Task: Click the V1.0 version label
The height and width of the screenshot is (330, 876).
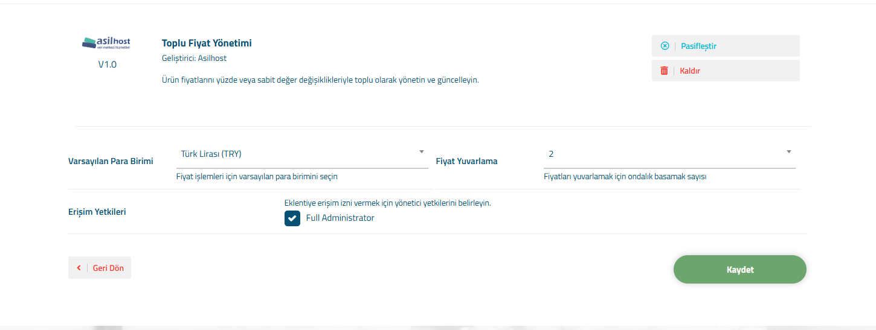Action: tap(108, 64)
